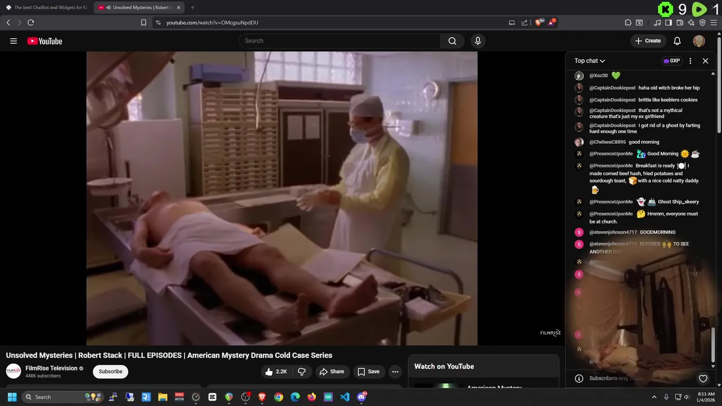Click the FilmRise channel avatar
This screenshot has height=406, width=722.
14,371
